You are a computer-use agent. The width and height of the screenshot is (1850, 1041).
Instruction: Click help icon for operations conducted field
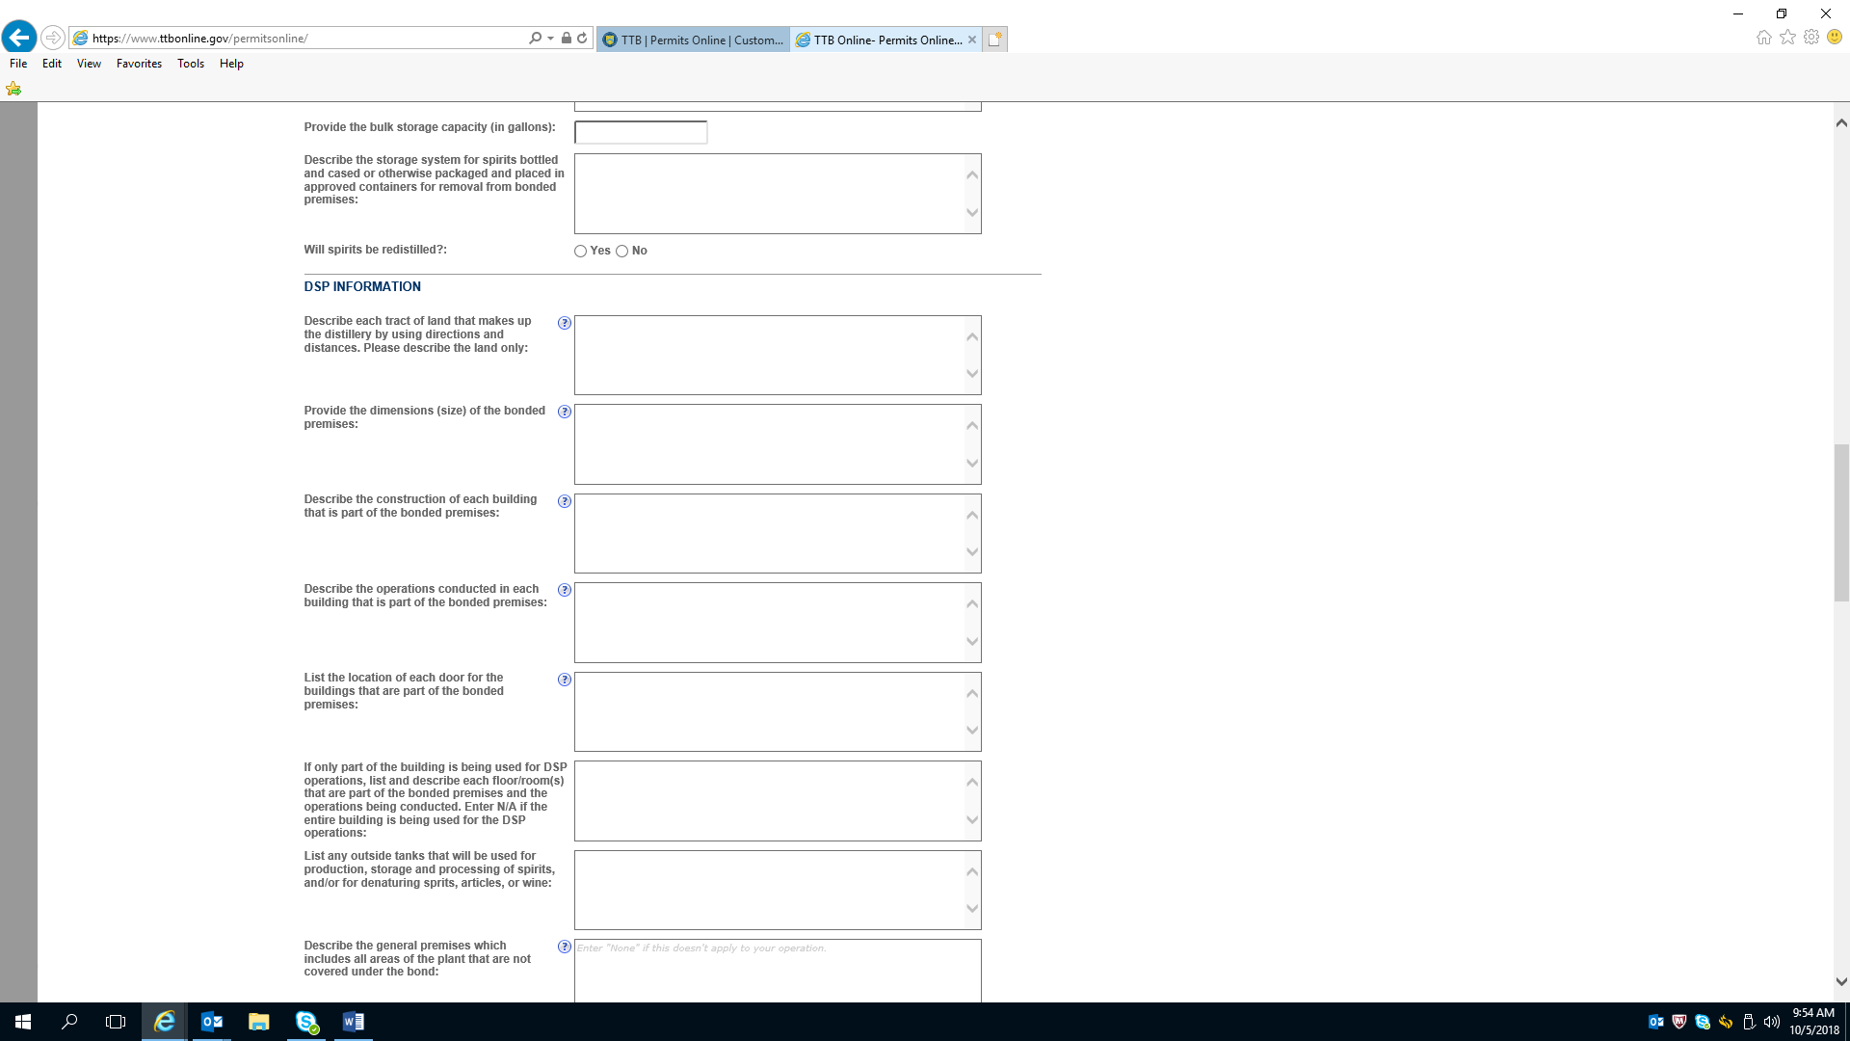[x=565, y=590]
